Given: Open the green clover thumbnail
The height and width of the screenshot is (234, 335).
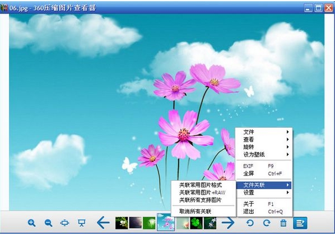Looking at the screenshot, I should click(x=196, y=223).
